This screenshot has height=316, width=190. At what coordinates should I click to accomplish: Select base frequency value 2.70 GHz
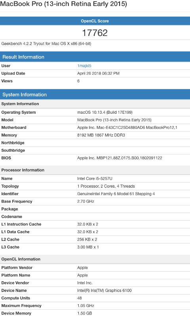[x=85, y=201]
